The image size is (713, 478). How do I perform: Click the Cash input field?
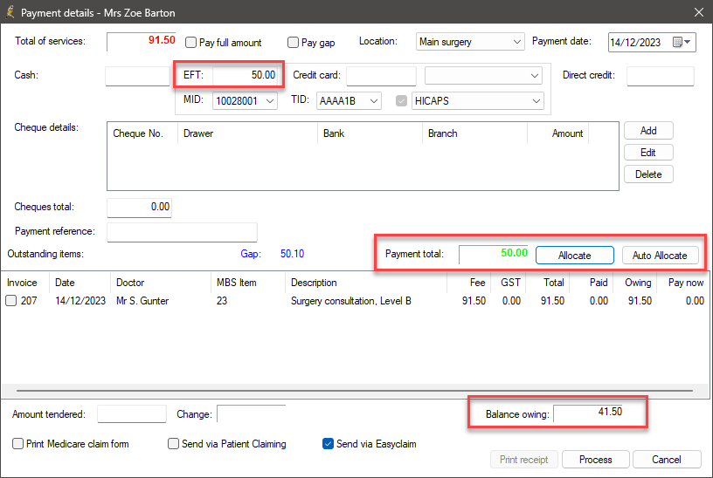(137, 76)
